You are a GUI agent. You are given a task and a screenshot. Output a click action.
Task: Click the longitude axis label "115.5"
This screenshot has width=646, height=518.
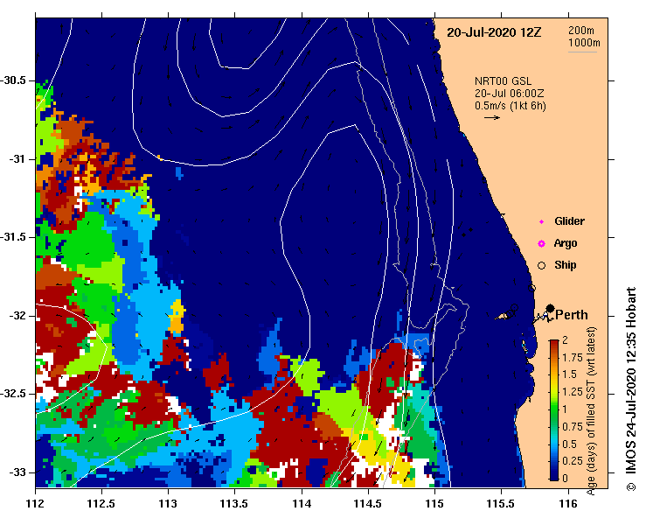click(x=502, y=504)
